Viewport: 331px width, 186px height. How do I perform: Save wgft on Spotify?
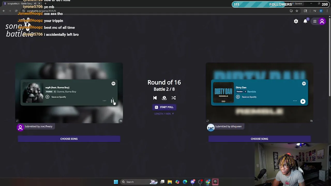(56, 97)
